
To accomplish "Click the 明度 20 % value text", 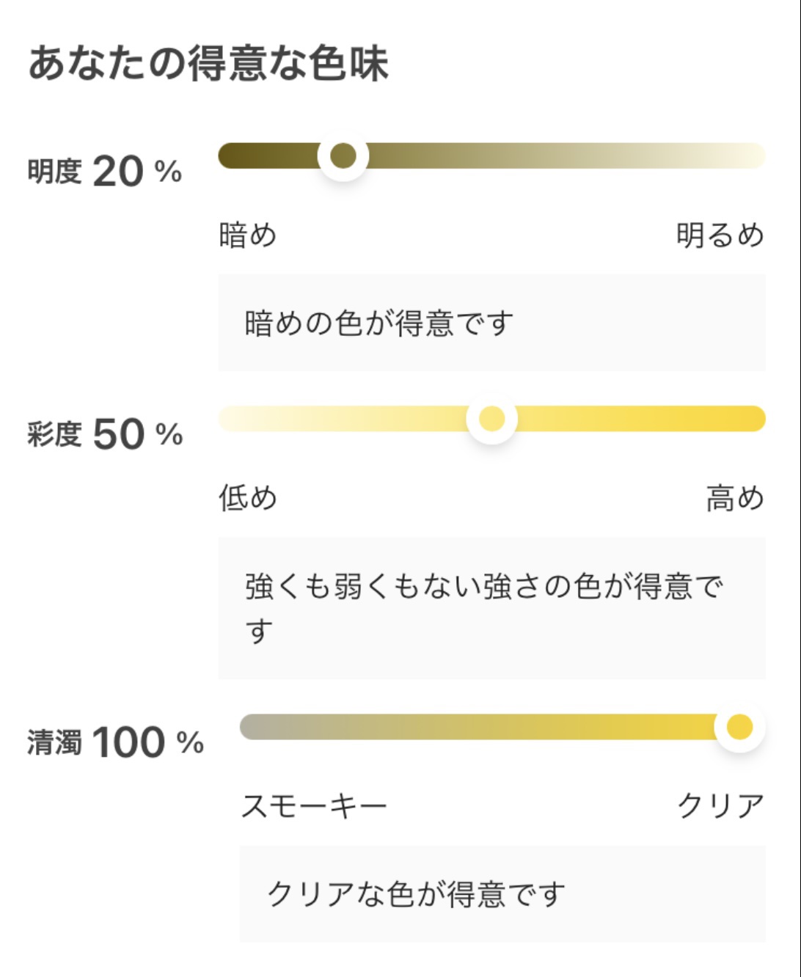I will pos(105,172).
